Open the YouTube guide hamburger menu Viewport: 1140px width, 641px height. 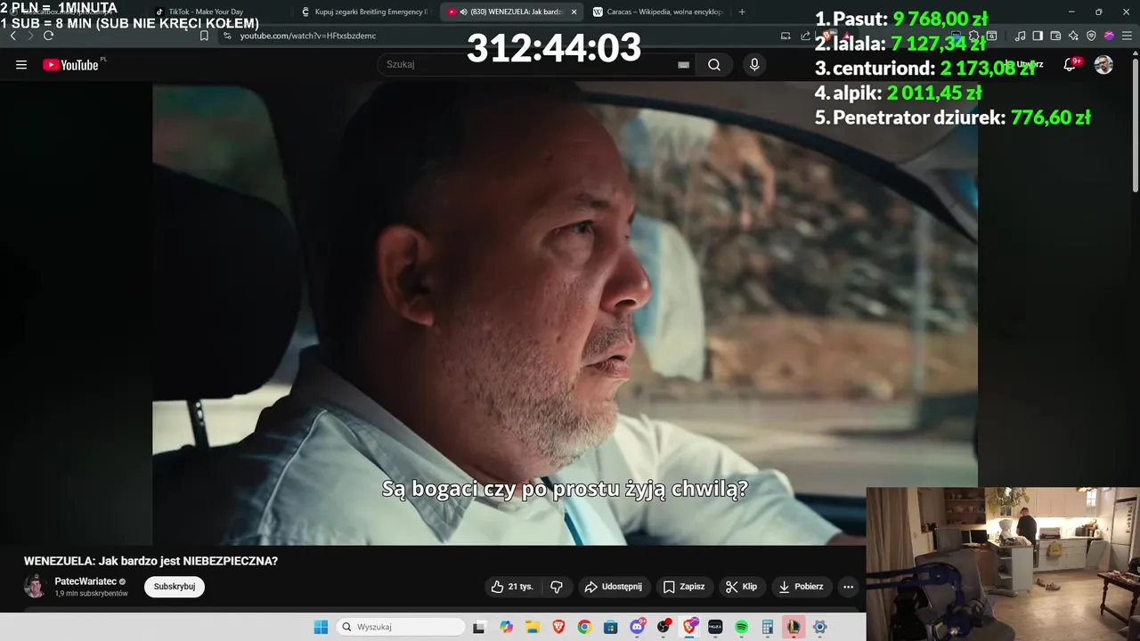(21, 64)
